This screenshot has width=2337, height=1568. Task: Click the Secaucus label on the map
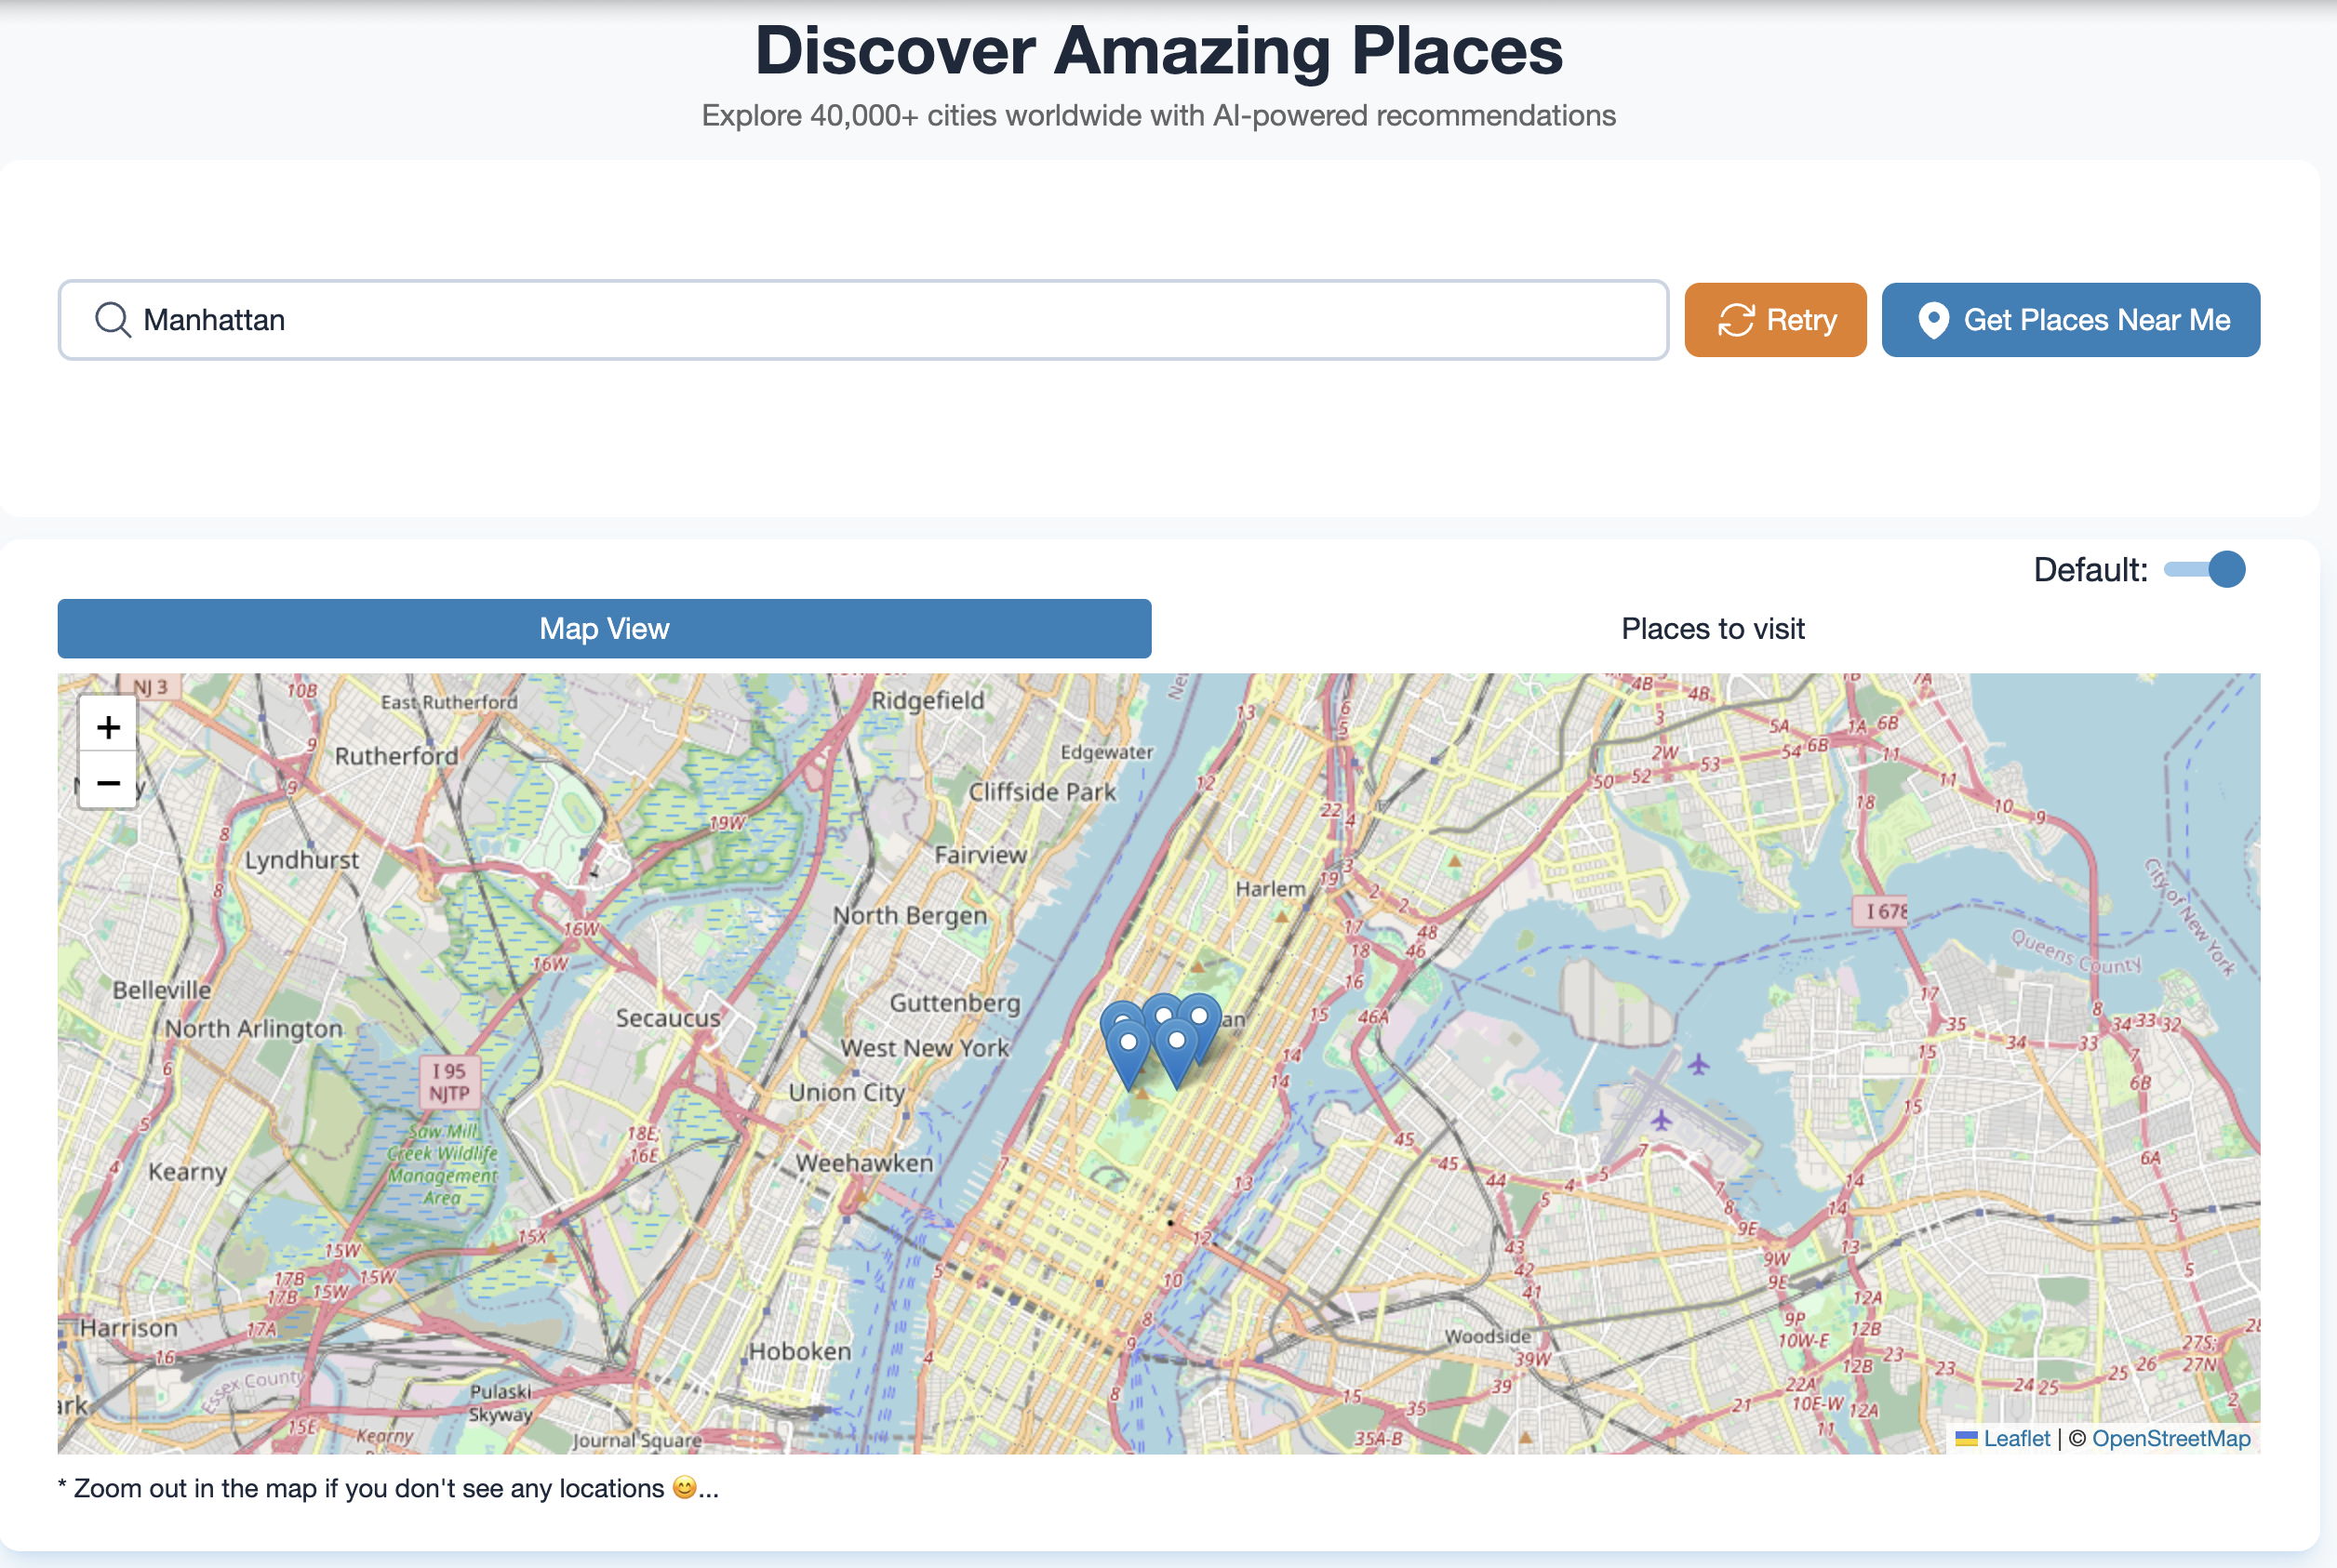coord(667,1018)
